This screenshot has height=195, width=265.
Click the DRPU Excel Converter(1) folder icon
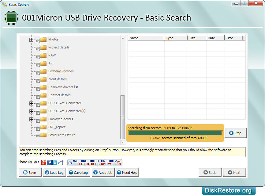pyautogui.click(x=43, y=111)
